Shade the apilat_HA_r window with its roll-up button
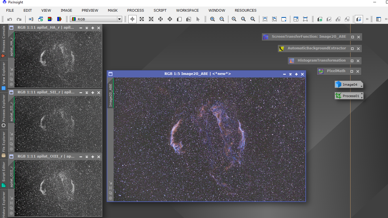Viewport: 388px width, 218px height. coord(87,28)
